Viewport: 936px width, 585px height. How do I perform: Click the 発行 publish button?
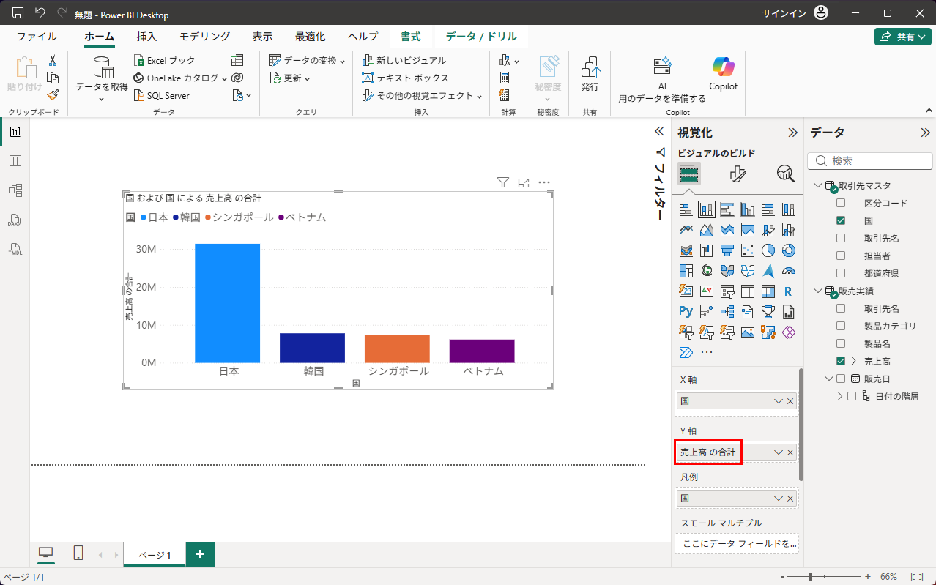(x=590, y=74)
